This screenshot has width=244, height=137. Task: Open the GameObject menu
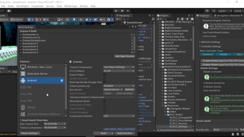click(x=22, y=6)
